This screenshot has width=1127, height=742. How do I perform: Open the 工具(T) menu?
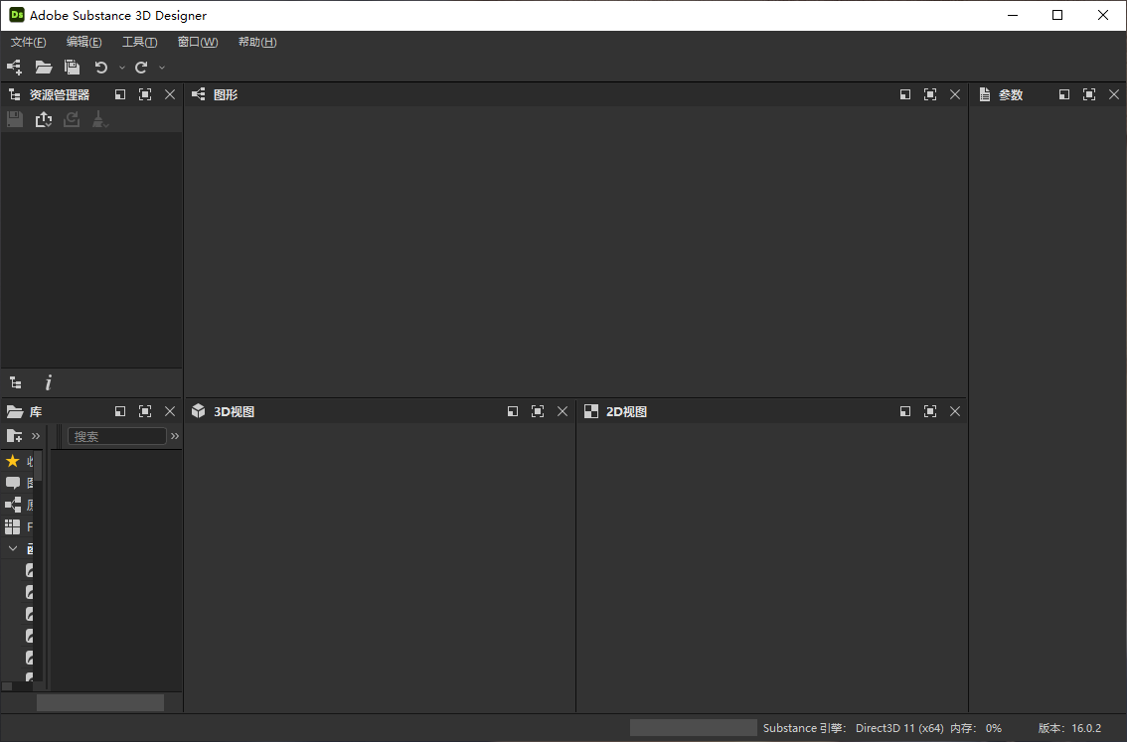pos(139,42)
